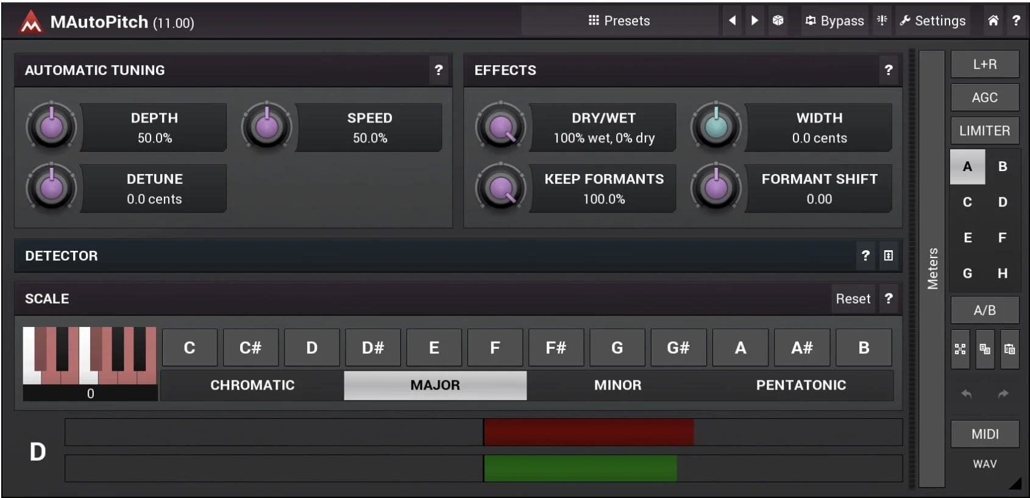Open the channel mode icon beside Bypass
The height and width of the screenshot is (498, 1030).
coord(882,21)
